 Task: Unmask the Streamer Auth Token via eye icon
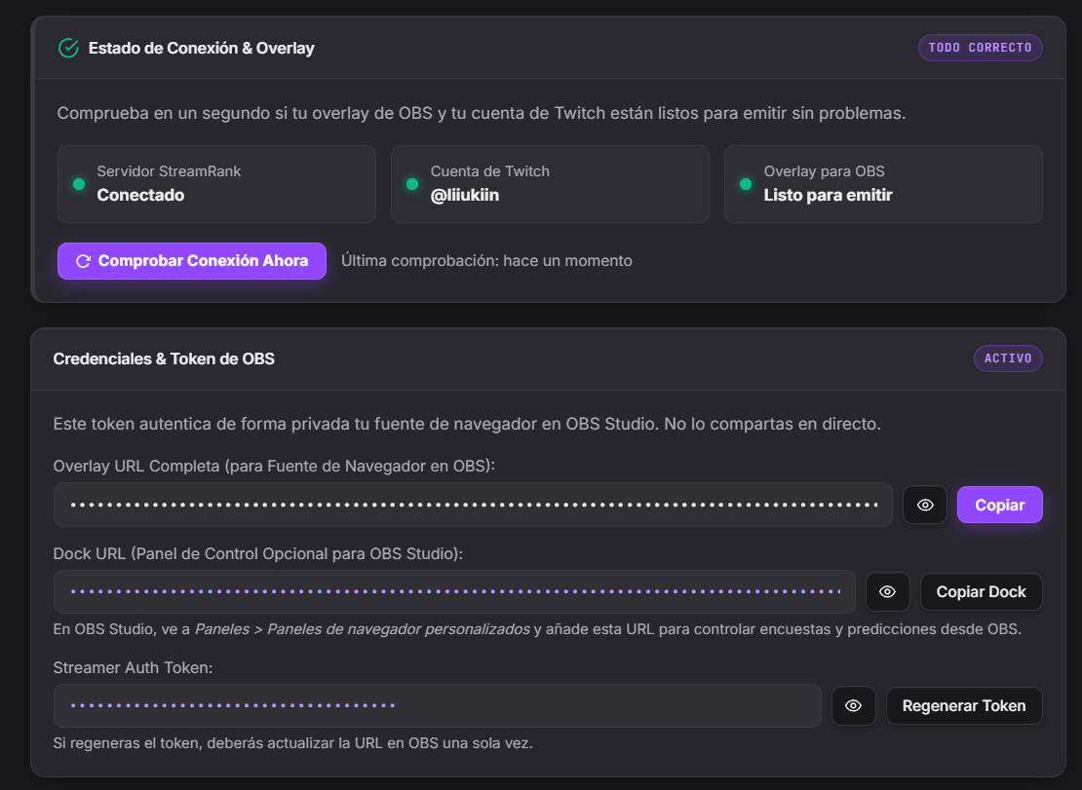(x=853, y=706)
